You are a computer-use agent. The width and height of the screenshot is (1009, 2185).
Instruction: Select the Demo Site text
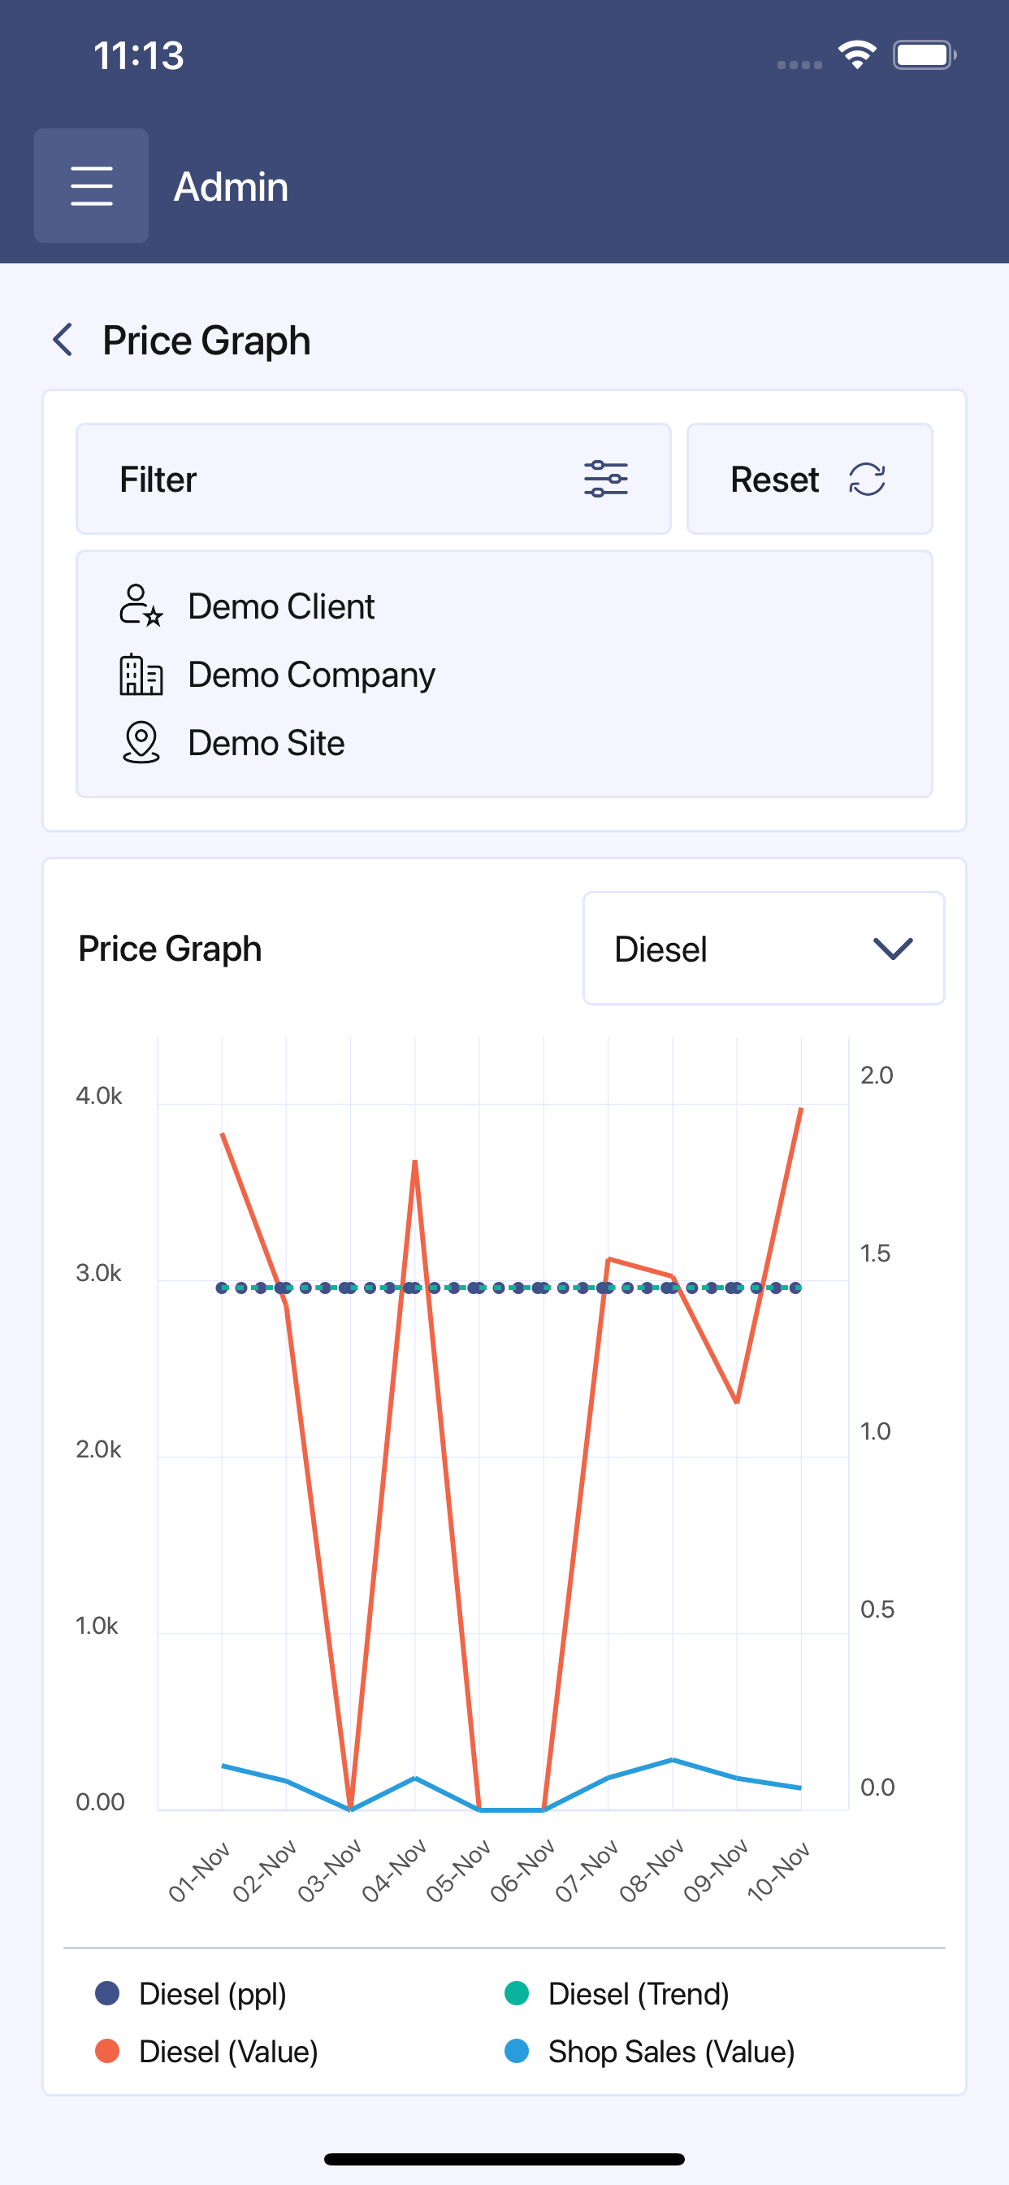point(266,743)
